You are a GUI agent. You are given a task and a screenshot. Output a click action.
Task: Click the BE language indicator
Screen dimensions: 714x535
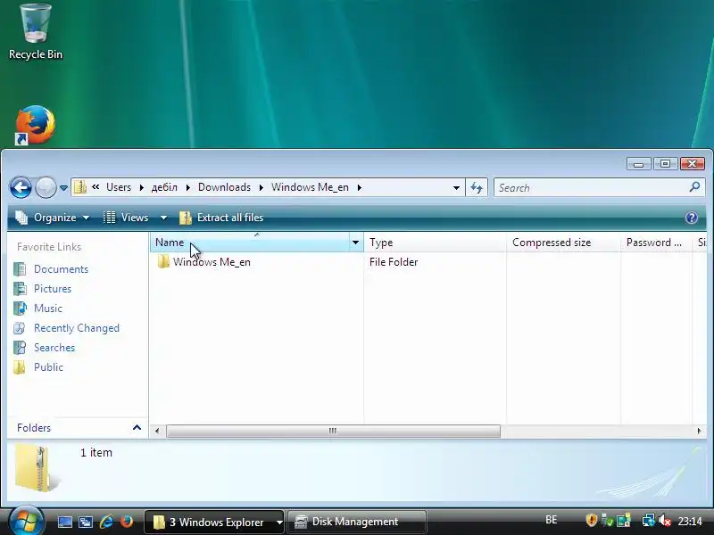551,520
